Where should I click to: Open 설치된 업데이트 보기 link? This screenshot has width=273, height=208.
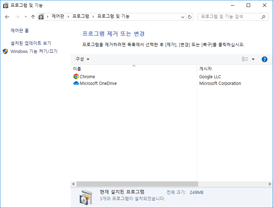tap(31, 43)
